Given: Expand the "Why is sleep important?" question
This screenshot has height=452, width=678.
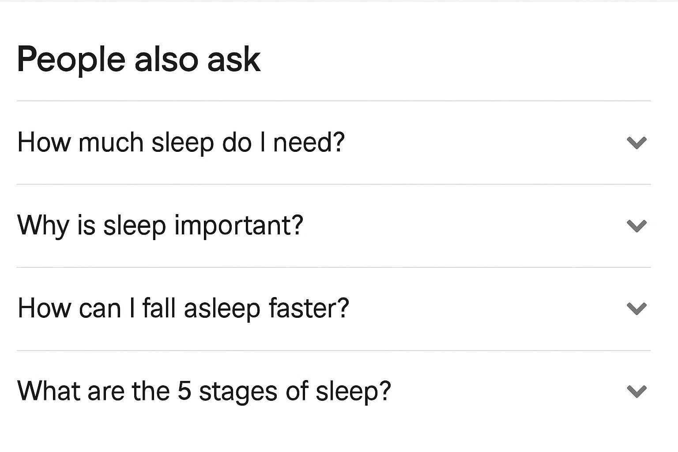Looking at the screenshot, I should click(x=160, y=226).
